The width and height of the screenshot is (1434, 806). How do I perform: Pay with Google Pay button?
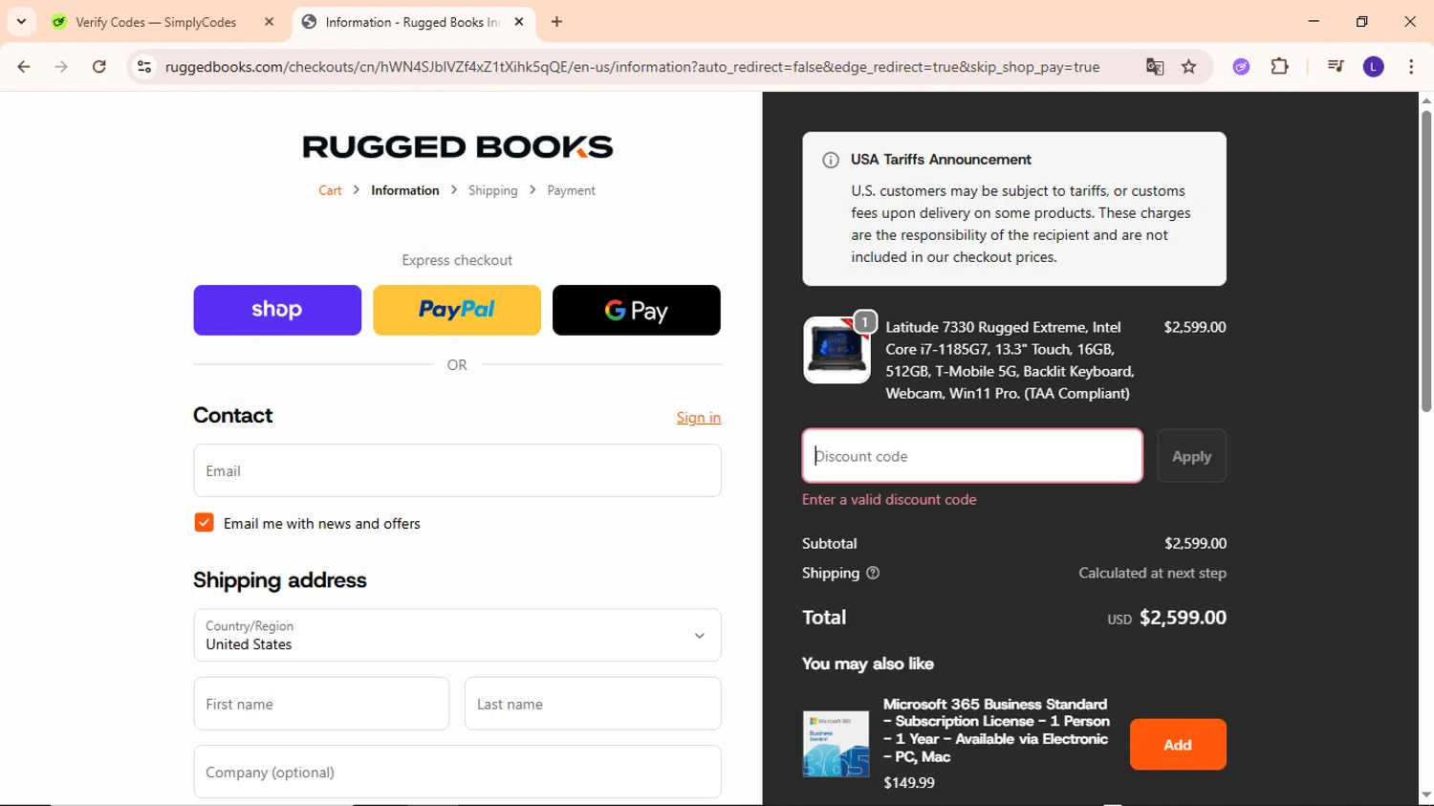tap(637, 310)
